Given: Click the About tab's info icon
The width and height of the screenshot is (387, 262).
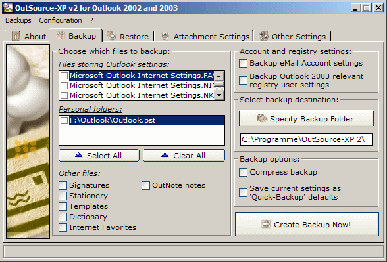Looking at the screenshot, I should [x=16, y=36].
